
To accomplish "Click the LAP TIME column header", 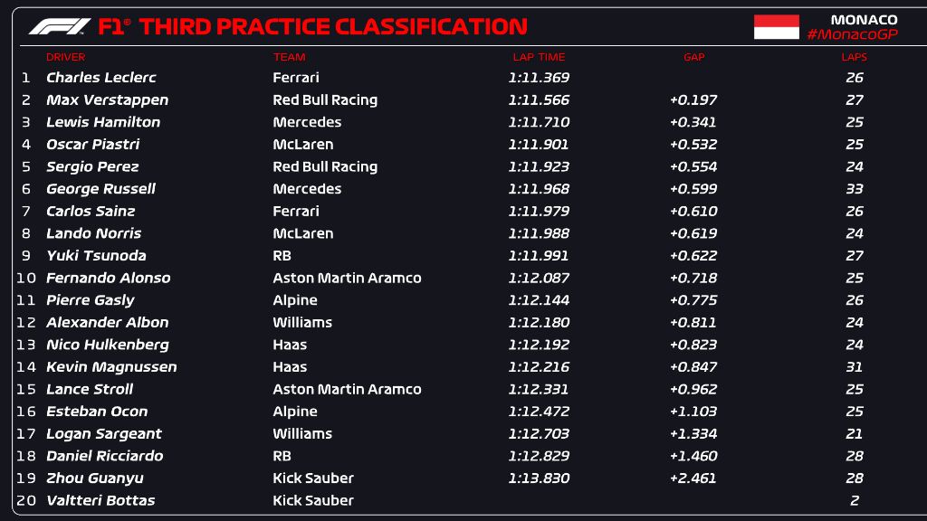I will [x=538, y=57].
